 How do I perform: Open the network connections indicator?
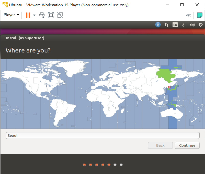[166, 25]
